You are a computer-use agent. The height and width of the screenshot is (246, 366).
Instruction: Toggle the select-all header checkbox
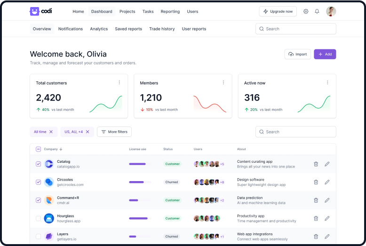point(38,149)
